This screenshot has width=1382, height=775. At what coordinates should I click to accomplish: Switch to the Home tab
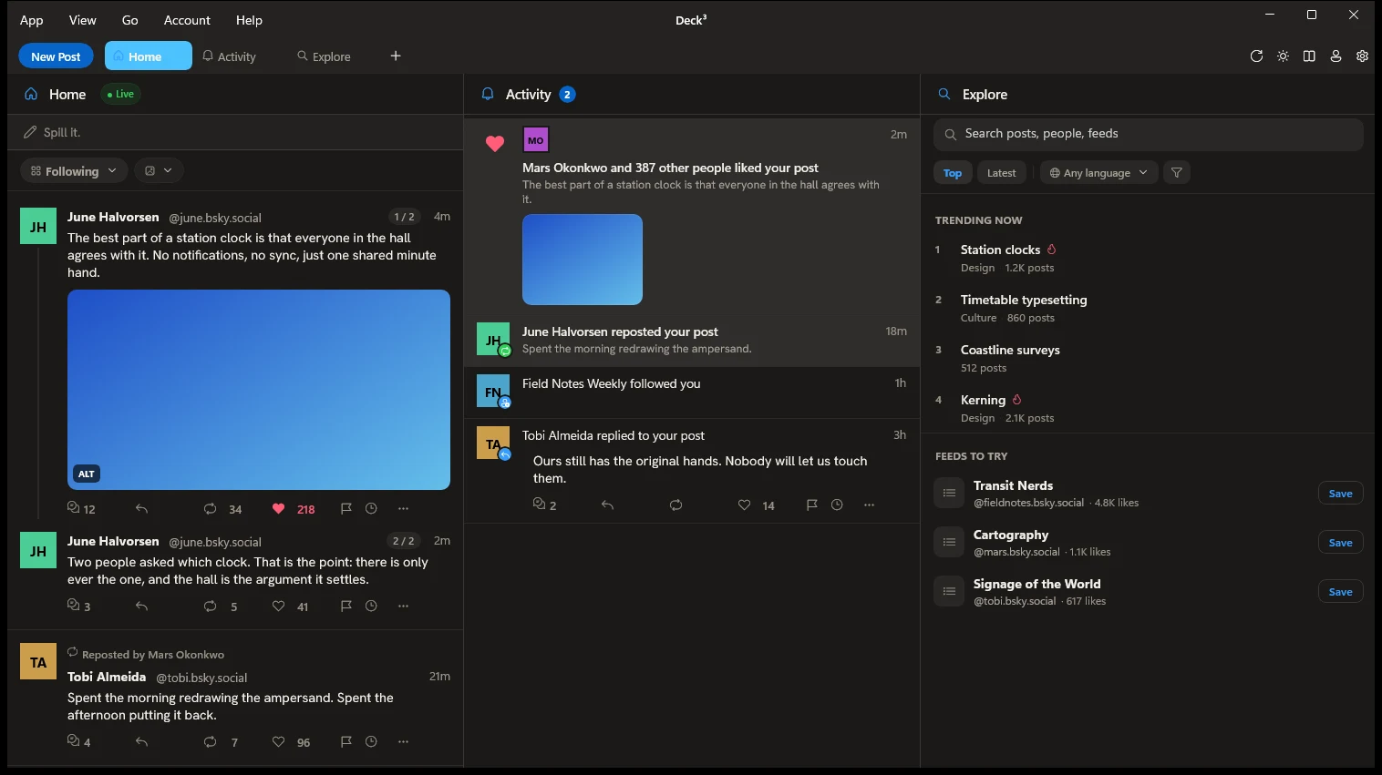148,56
